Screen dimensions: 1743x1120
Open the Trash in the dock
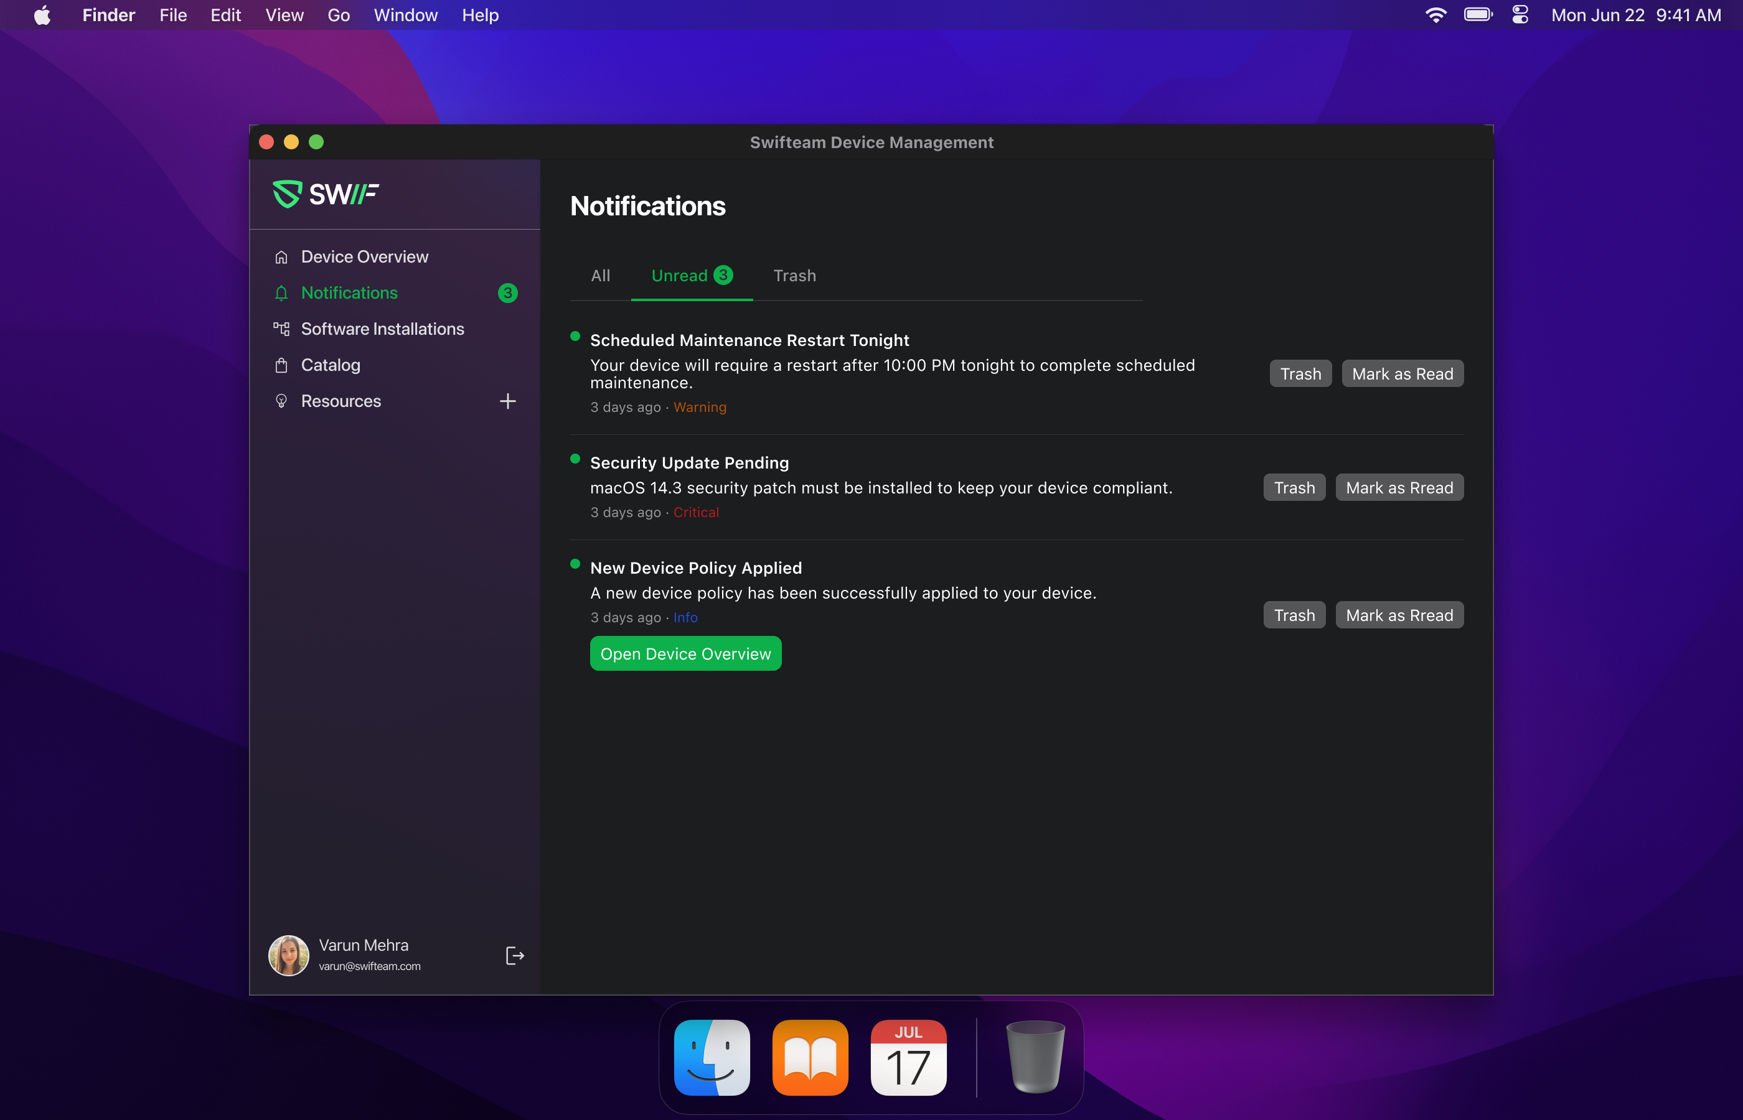click(x=1035, y=1057)
